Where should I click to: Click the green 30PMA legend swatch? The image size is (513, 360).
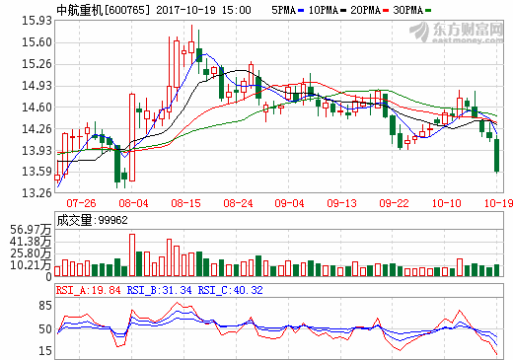click(428, 11)
